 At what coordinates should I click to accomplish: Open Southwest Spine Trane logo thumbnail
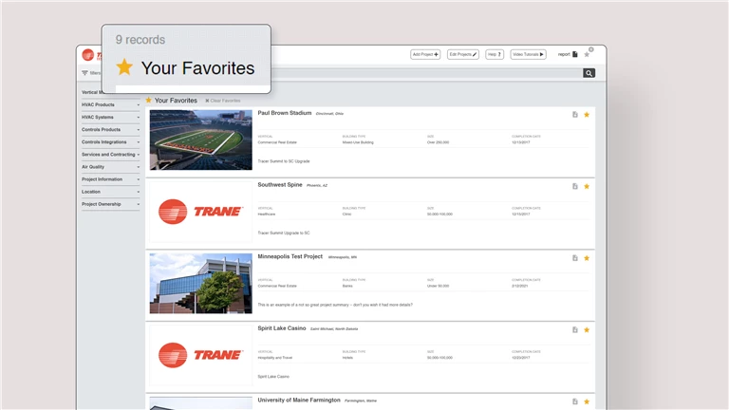tap(201, 212)
